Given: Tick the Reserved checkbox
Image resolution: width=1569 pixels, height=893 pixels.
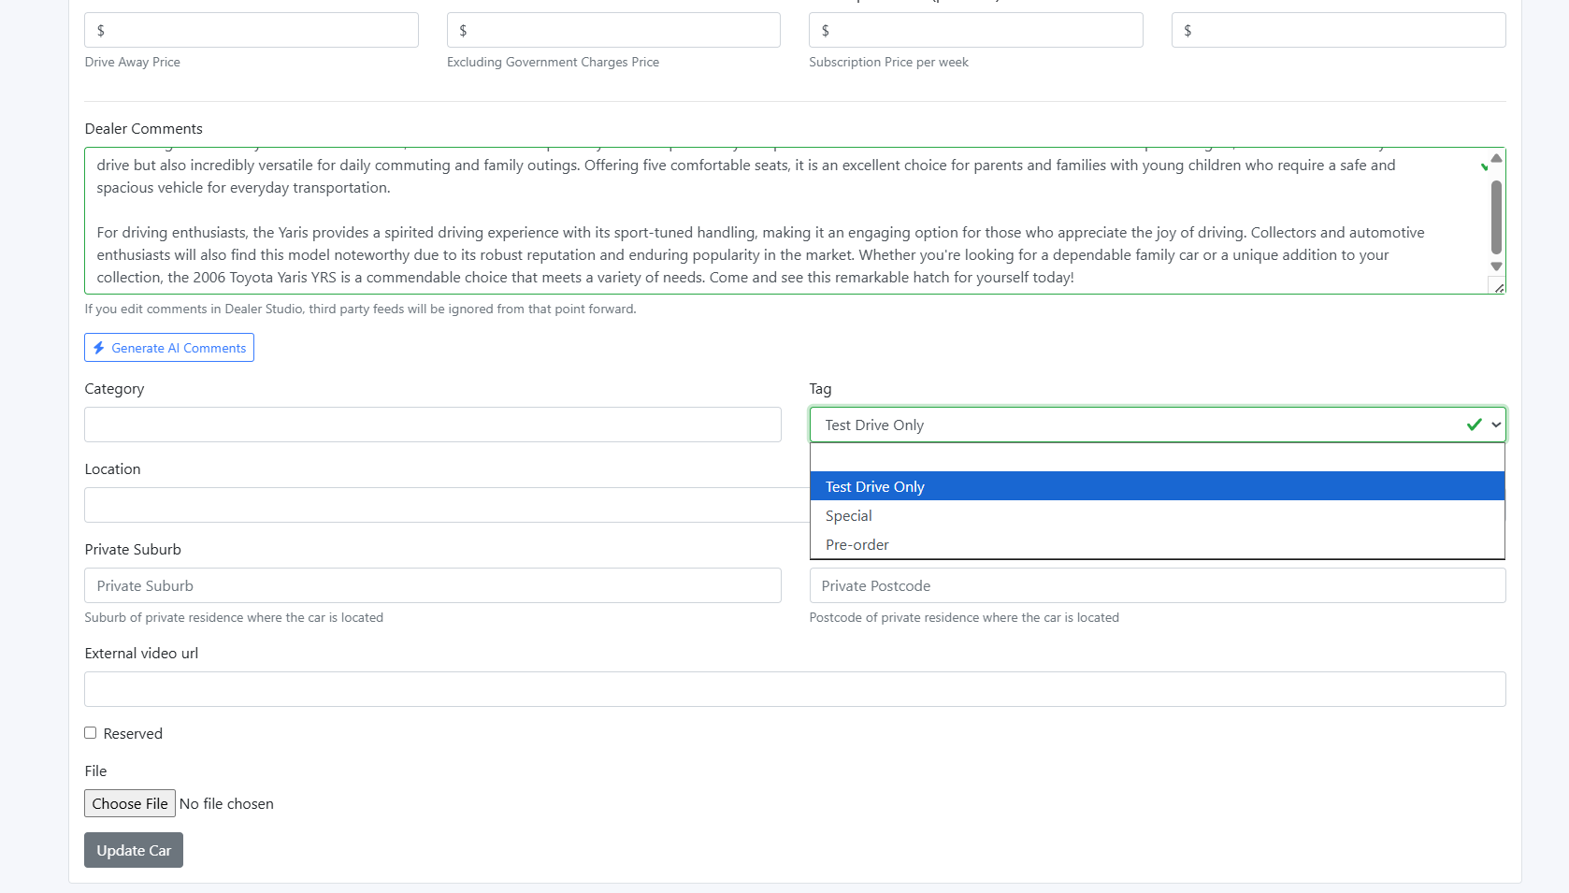Looking at the screenshot, I should click(91, 733).
